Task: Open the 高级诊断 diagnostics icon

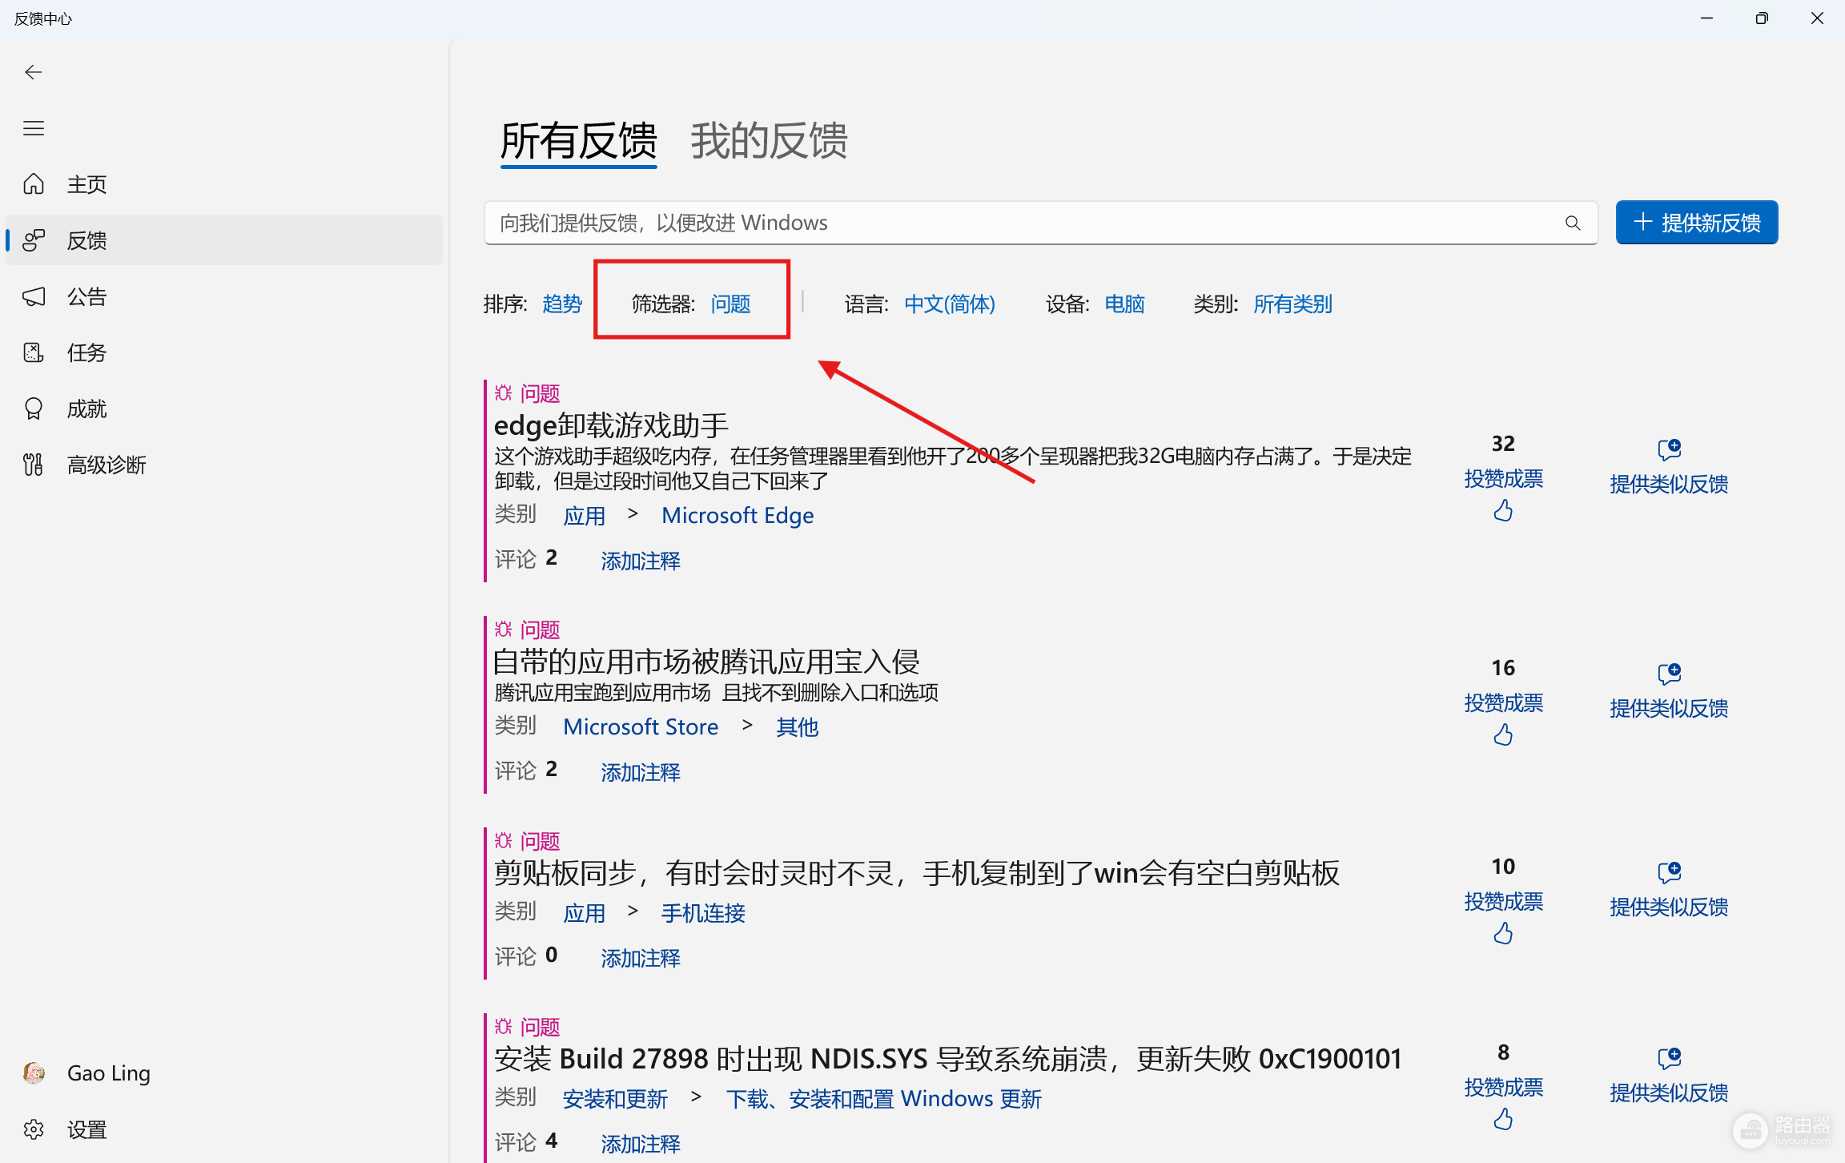Action: [34, 465]
